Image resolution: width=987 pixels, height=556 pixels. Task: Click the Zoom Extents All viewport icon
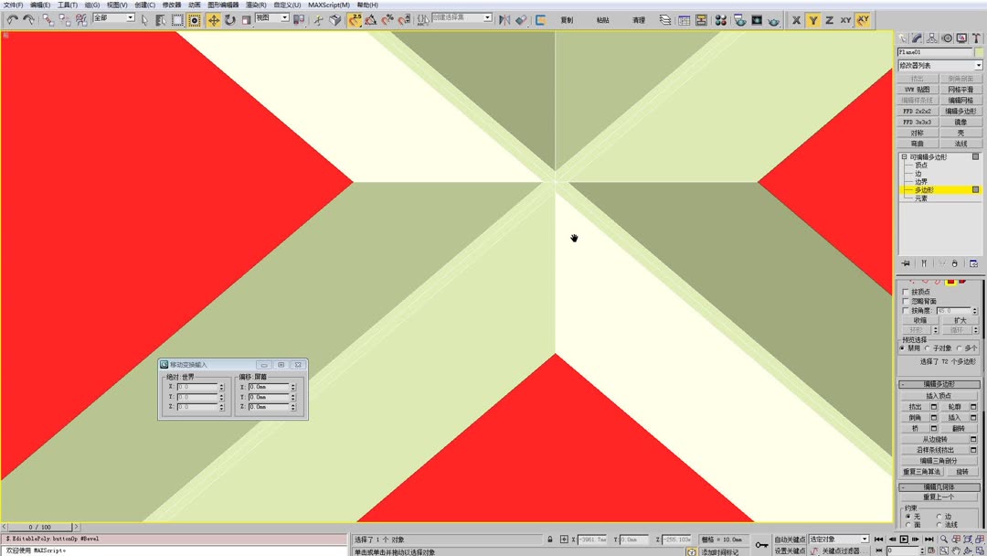click(980, 539)
